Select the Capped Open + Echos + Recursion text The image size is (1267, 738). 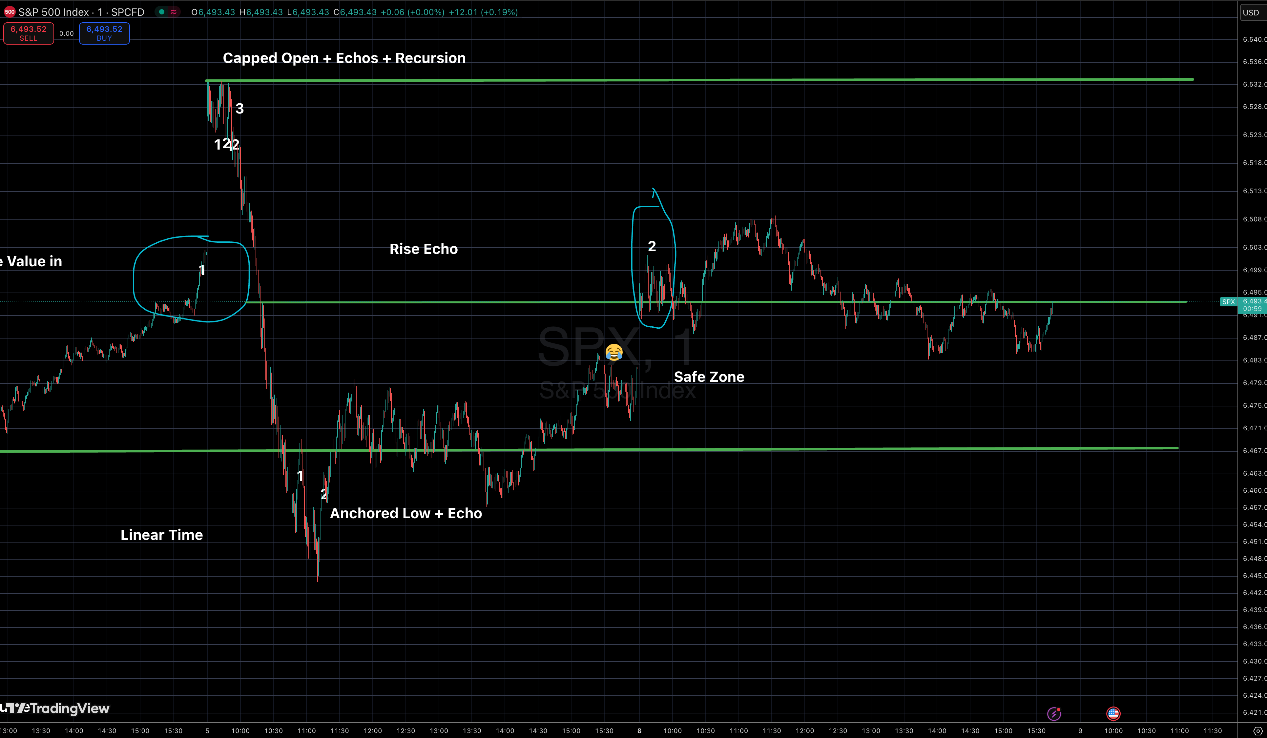click(x=344, y=58)
